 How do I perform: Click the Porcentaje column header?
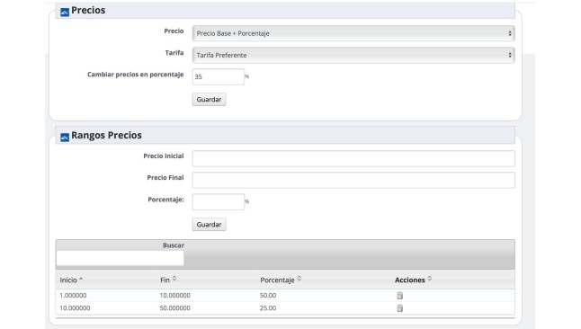(x=277, y=280)
